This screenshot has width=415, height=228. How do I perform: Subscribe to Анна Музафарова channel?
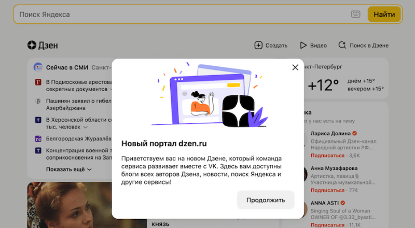click(327, 190)
